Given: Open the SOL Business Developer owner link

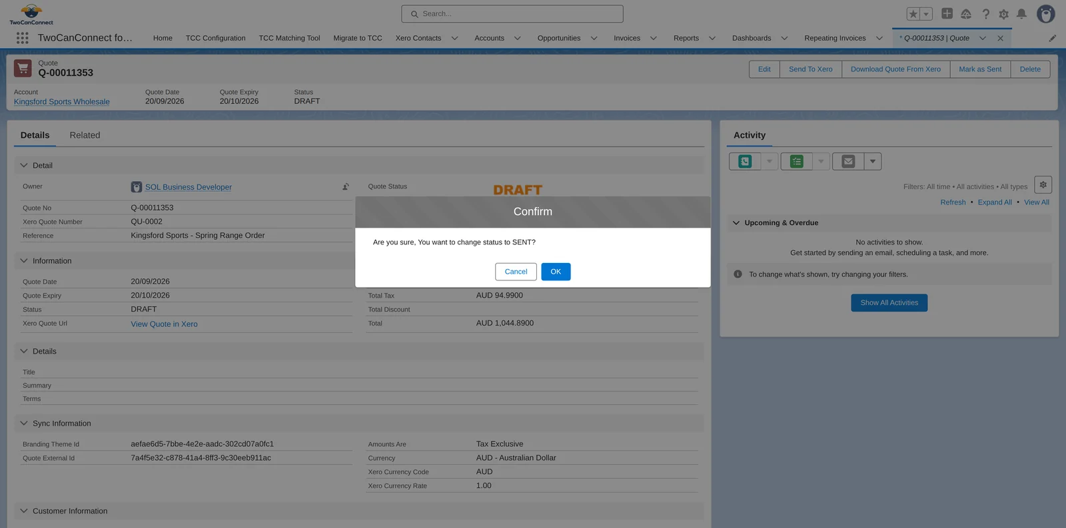Looking at the screenshot, I should 189,187.
